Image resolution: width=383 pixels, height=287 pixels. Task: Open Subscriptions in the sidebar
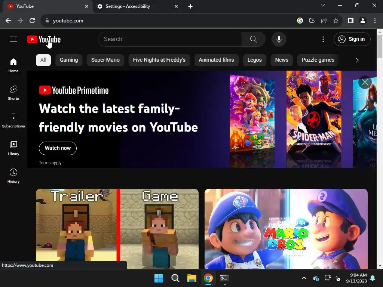tap(13, 121)
